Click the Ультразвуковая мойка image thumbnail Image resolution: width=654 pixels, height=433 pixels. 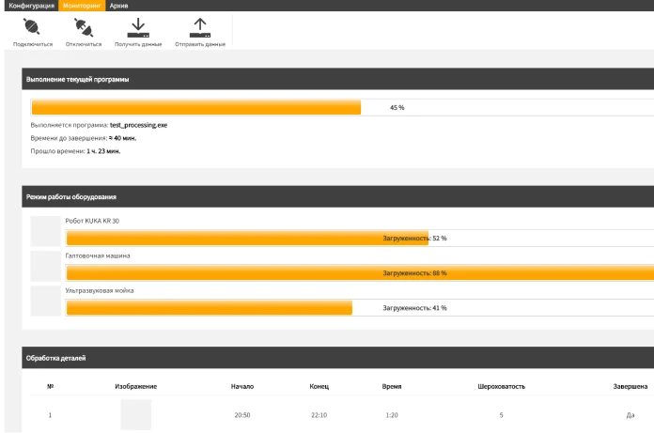coord(46,301)
